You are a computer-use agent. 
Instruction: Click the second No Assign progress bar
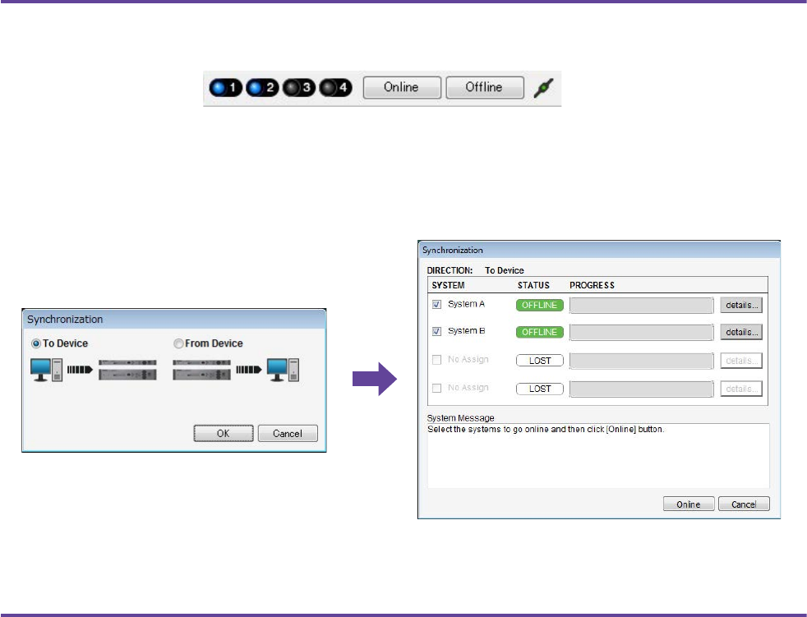coord(641,389)
